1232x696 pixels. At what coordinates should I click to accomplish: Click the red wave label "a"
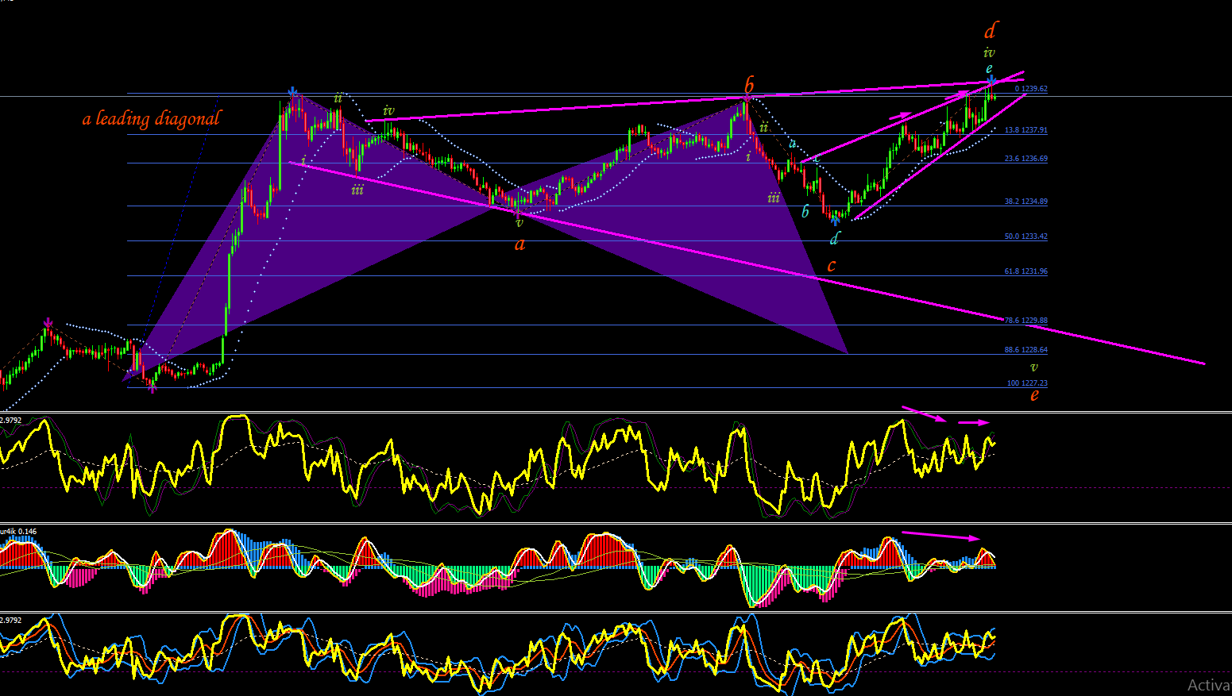click(x=519, y=244)
